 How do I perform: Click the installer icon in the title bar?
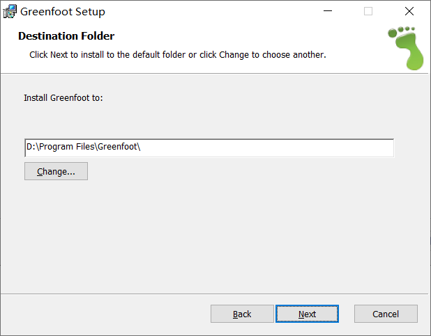point(10,12)
